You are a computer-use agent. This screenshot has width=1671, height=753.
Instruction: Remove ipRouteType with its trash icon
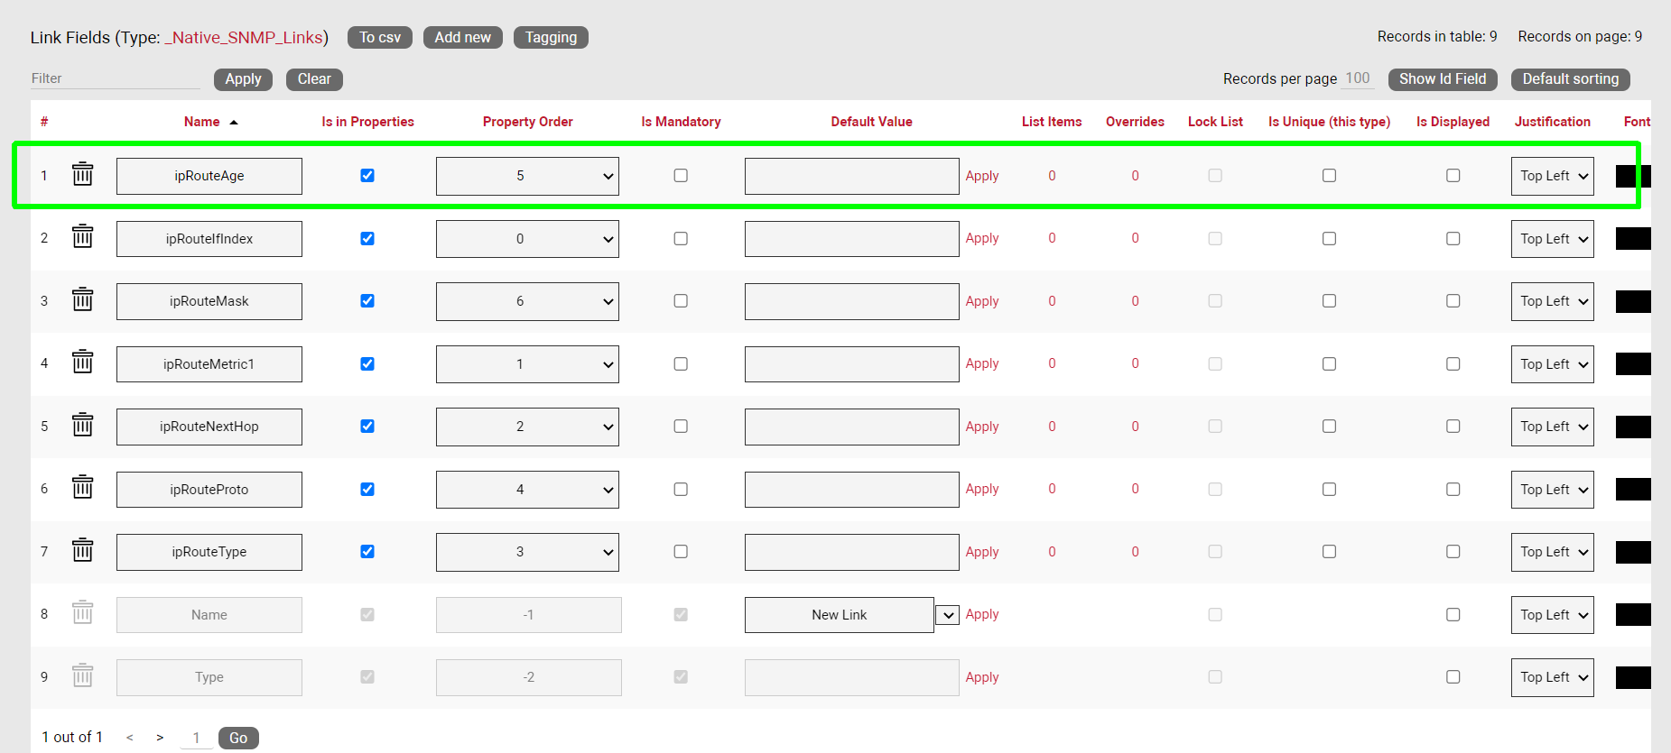(82, 550)
